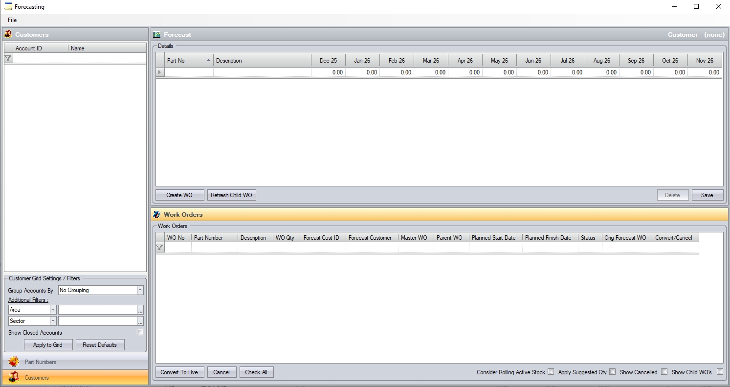730x387 pixels.
Task: Select the 0.00 cell under Feb 26
Action: (397, 72)
